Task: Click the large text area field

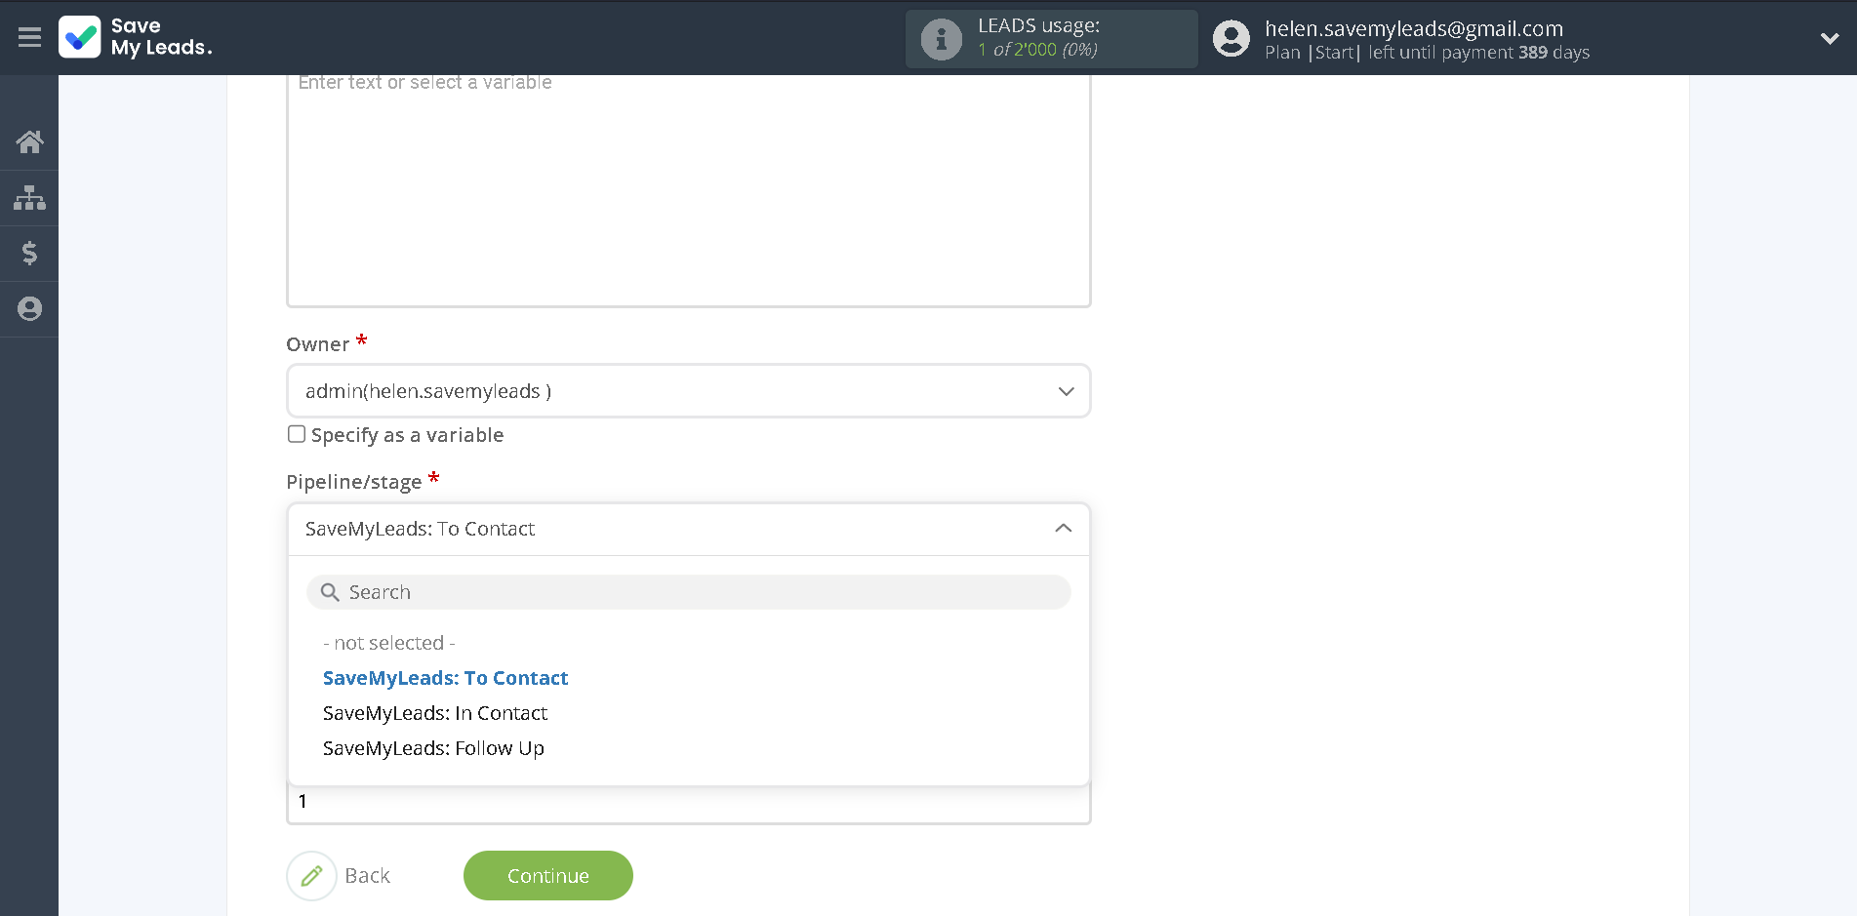Action: point(688,190)
